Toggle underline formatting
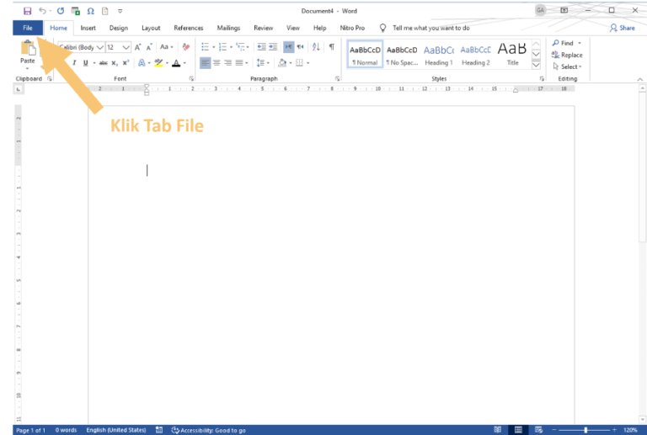Screen dimensions: 647x435 (85, 62)
